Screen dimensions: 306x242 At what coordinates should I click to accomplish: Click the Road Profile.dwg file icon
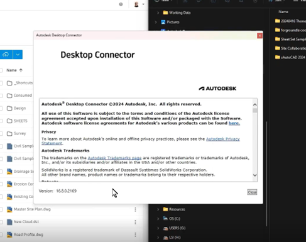pos(9,234)
